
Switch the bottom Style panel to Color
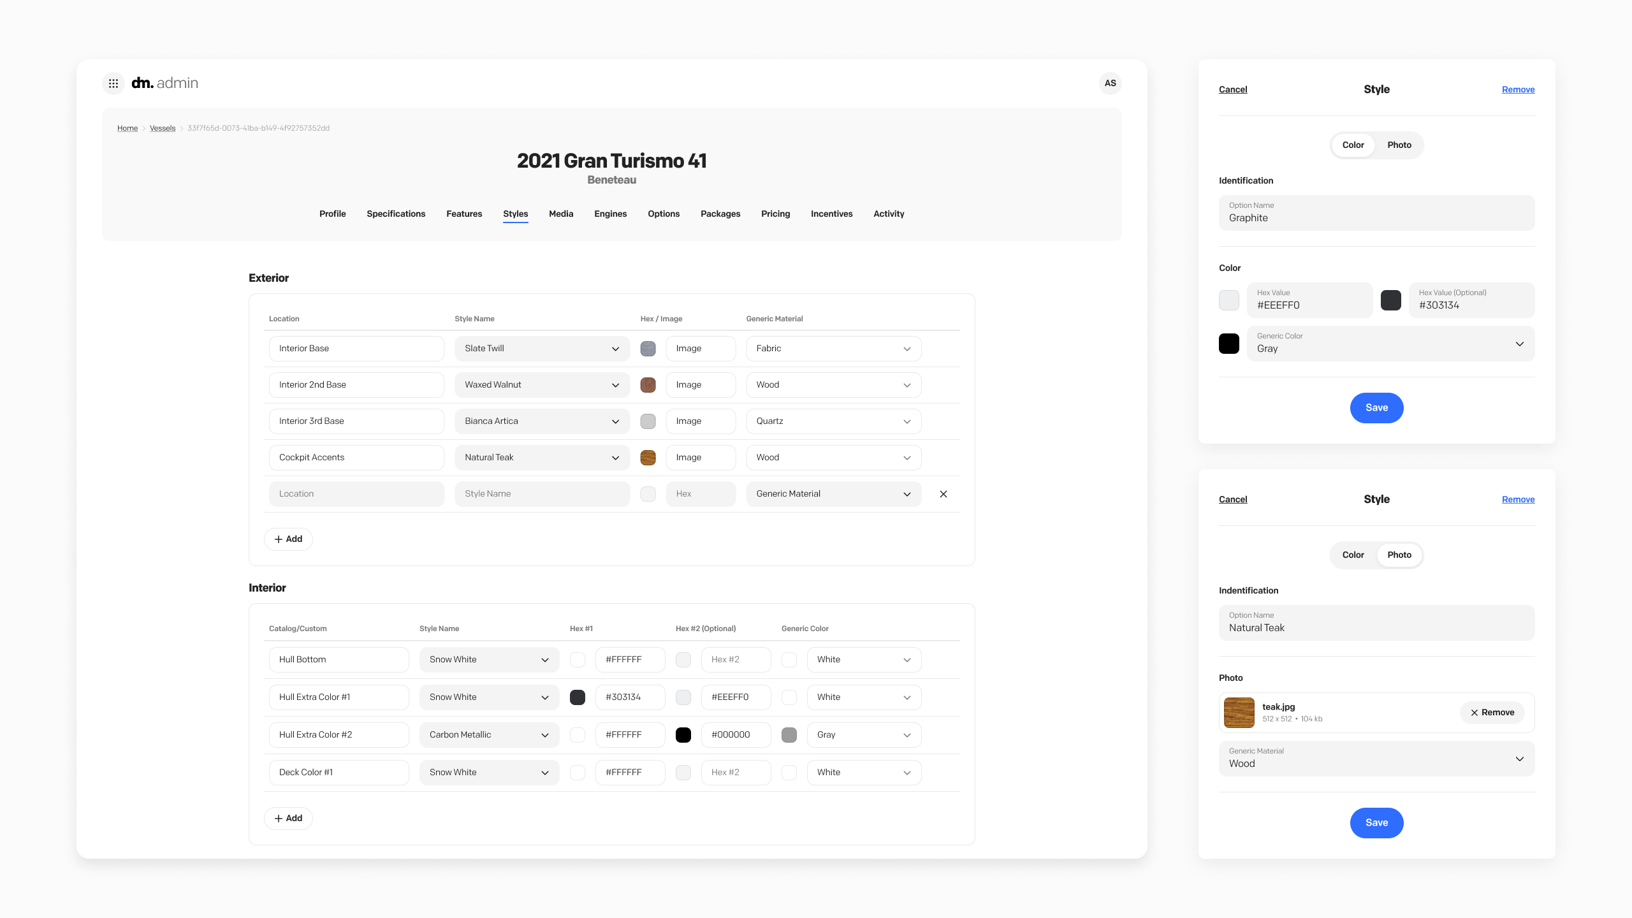[x=1353, y=555]
